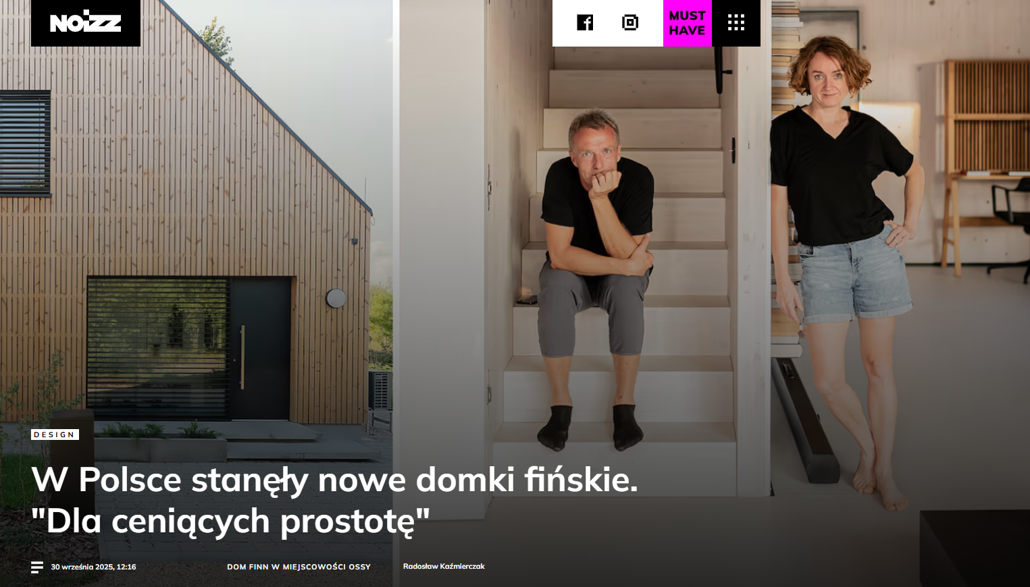Open the MUST HAVE section

pyautogui.click(x=688, y=23)
